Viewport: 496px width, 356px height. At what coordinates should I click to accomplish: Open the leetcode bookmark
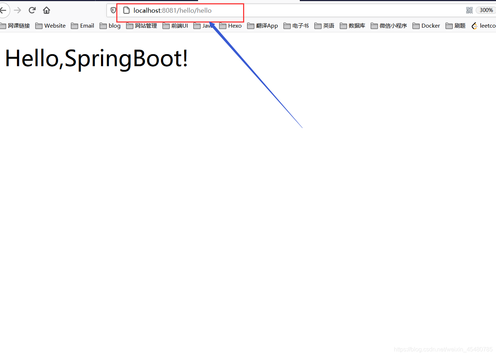(484, 26)
